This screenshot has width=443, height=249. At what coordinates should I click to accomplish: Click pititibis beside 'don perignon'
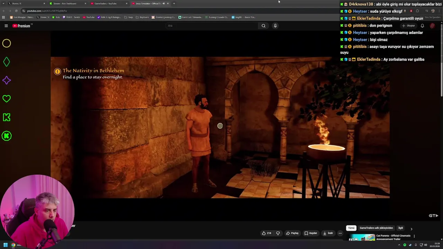(360, 26)
